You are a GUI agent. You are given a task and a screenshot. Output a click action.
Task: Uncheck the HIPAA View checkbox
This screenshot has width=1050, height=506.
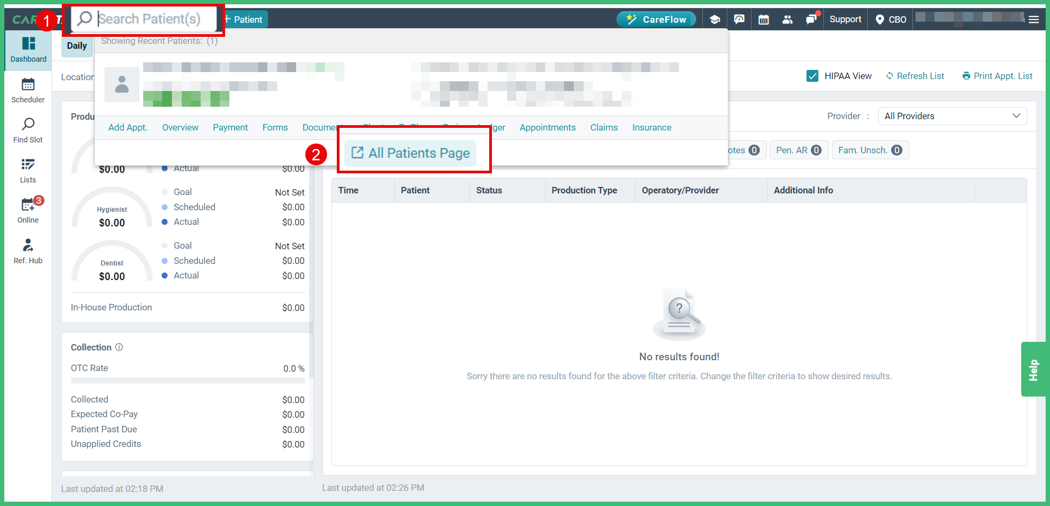(x=812, y=76)
